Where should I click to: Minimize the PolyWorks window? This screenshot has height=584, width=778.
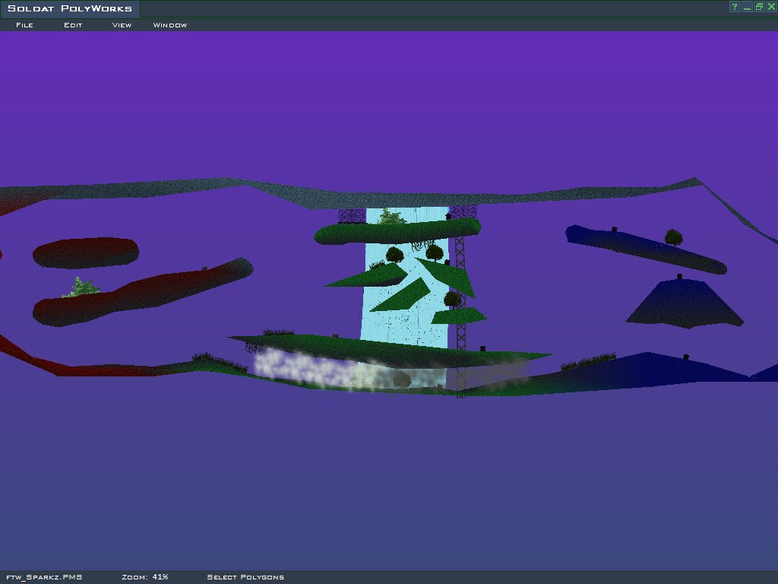747,7
